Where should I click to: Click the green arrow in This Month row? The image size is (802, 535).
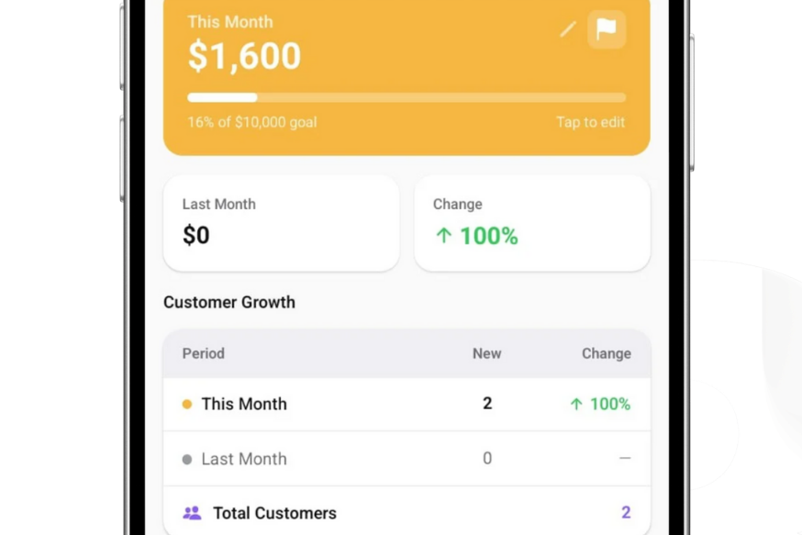[x=576, y=404]
